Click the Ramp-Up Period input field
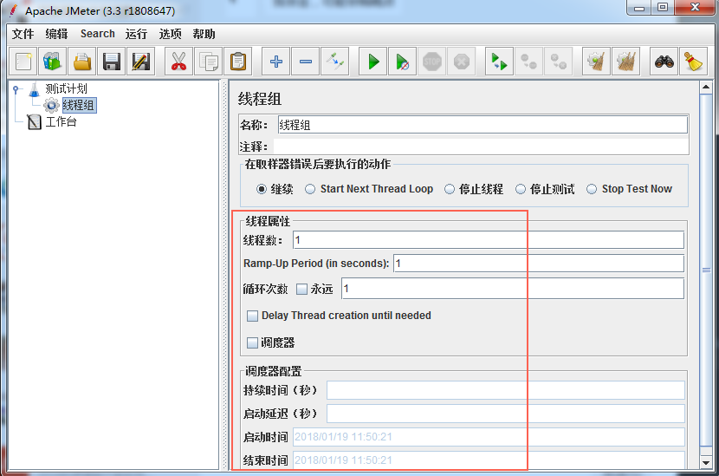The image size is (719, 476). click(x=539, y=264)
